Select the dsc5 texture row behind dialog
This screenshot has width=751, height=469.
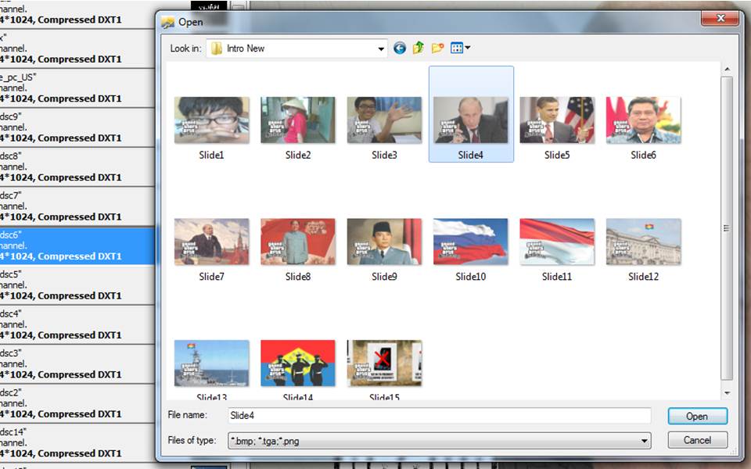77,285
